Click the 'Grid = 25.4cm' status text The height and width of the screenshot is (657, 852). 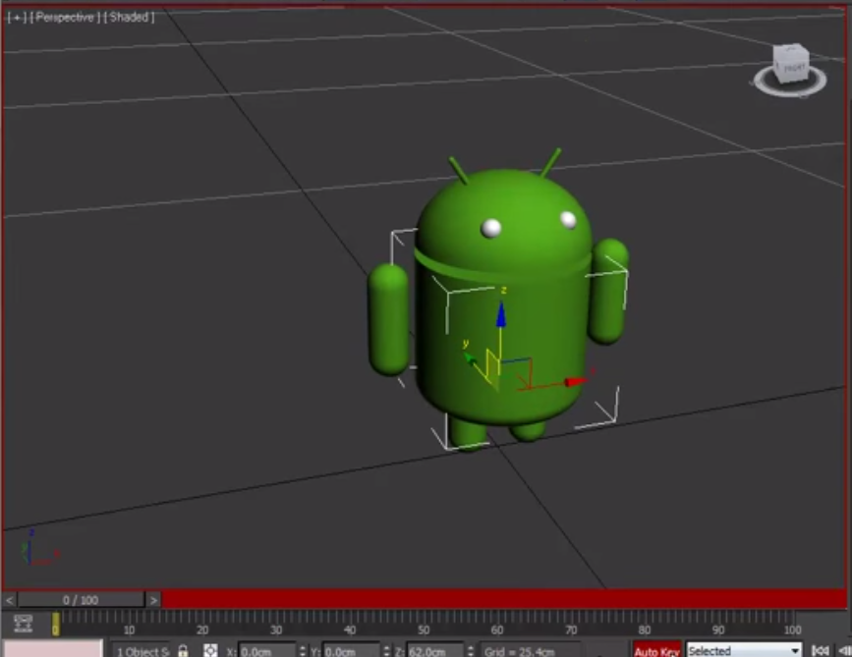click(519, 651)
